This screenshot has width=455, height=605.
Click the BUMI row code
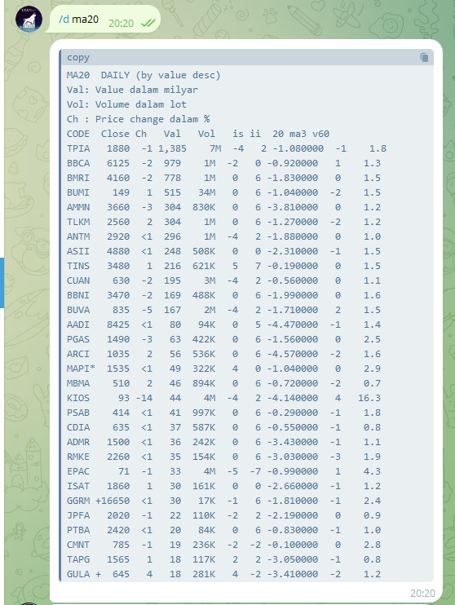click(78, 192)
